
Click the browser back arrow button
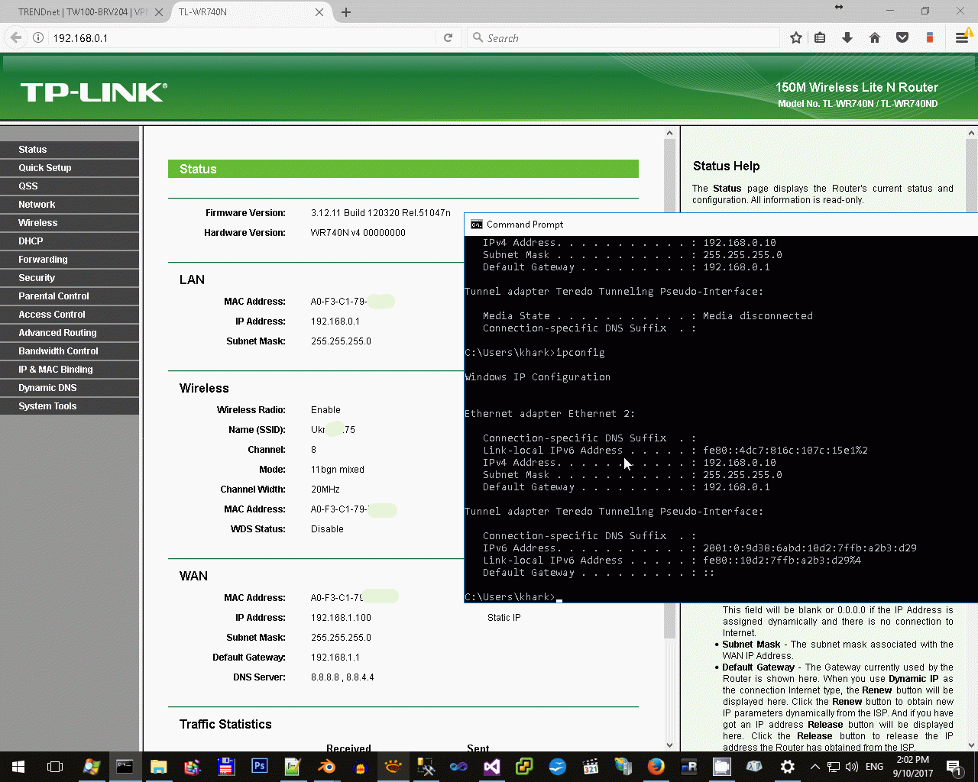[x=16, y=37]
